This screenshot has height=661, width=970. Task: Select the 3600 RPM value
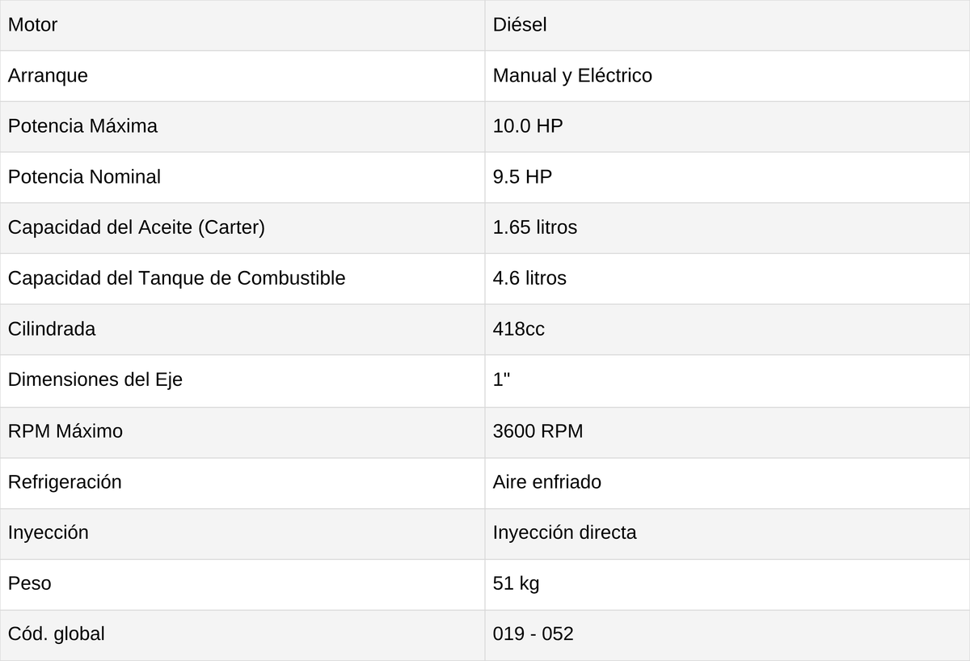tap(538, 431)
